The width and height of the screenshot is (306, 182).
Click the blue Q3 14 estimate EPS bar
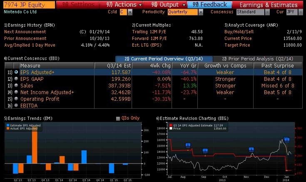[84, 157]
